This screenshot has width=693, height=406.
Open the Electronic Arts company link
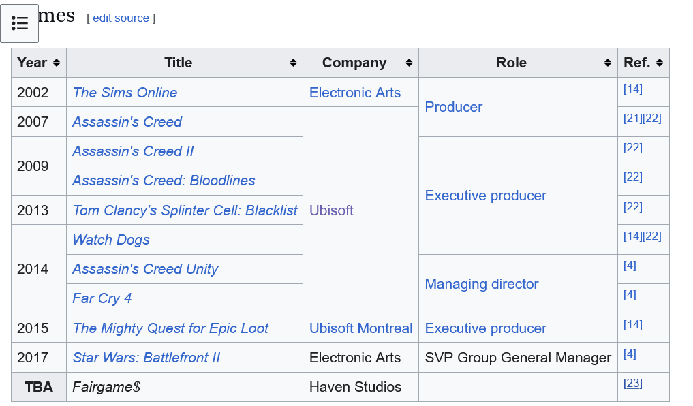[x=355, y=93]
